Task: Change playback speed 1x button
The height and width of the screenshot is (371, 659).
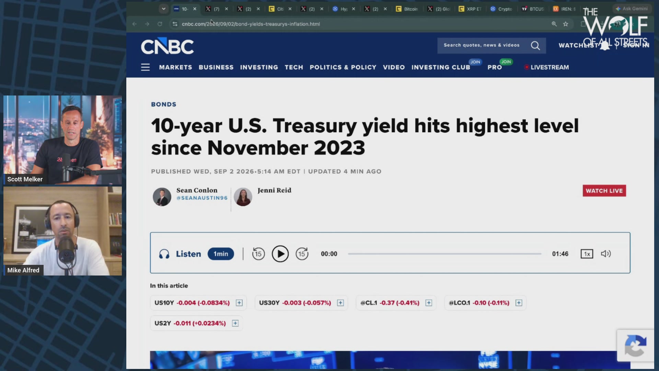Action: [x=587, y=254]
